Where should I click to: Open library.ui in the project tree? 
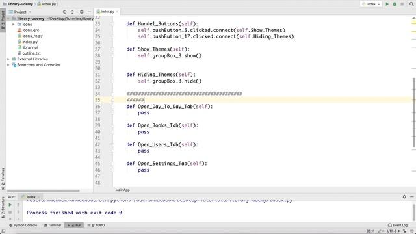click(27, 47)
